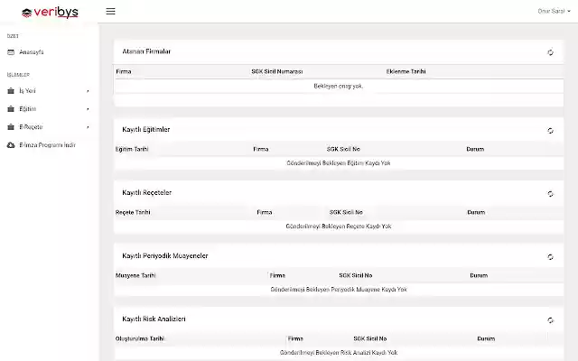Refresh the Kayıtlı Reçeteler panel
This screenshot has height=361, width=578.
point(550,194)
